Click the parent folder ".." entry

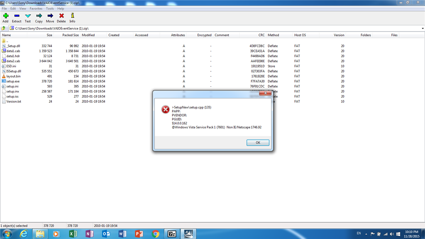pyautogui.click(x=5, y=41)
